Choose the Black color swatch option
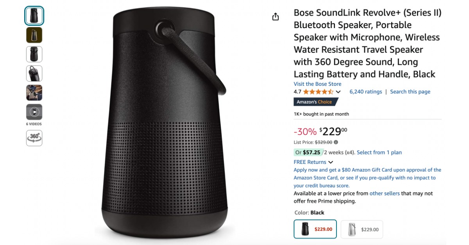Viewport: 469px width, 245px height. click(315, 229)
